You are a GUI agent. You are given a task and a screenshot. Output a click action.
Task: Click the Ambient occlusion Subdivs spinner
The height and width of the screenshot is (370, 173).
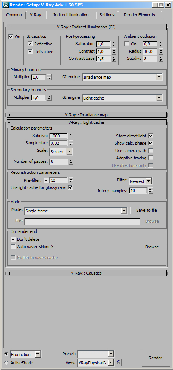point(161,59)
